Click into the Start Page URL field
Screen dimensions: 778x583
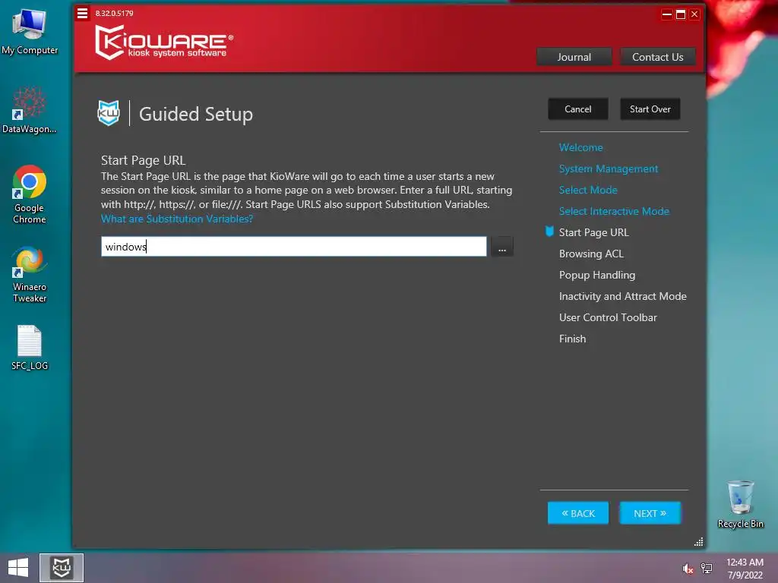[294, 247]
